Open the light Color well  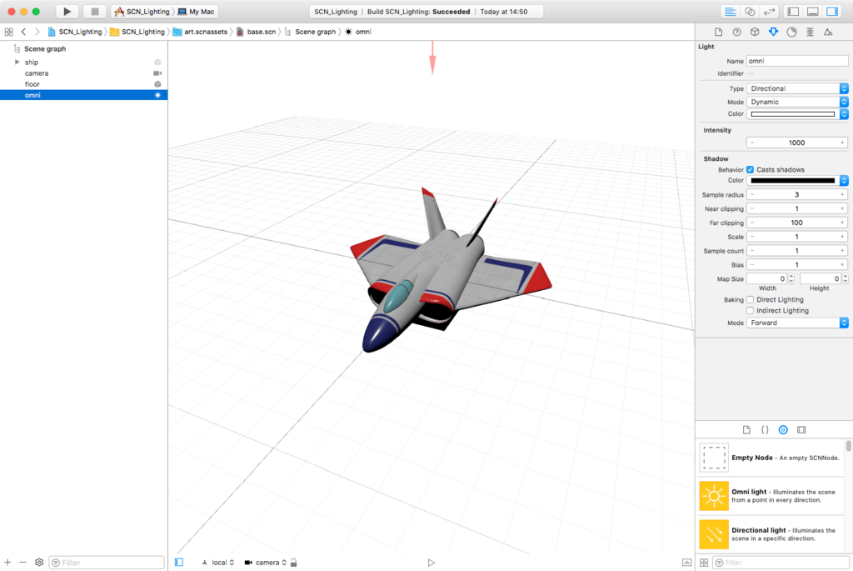[793, 113]
